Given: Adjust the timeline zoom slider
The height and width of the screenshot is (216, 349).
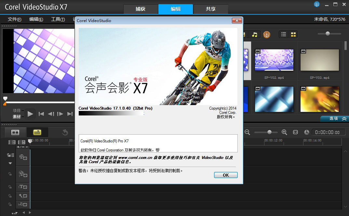Looking at the screenshot, I should 269,132.
